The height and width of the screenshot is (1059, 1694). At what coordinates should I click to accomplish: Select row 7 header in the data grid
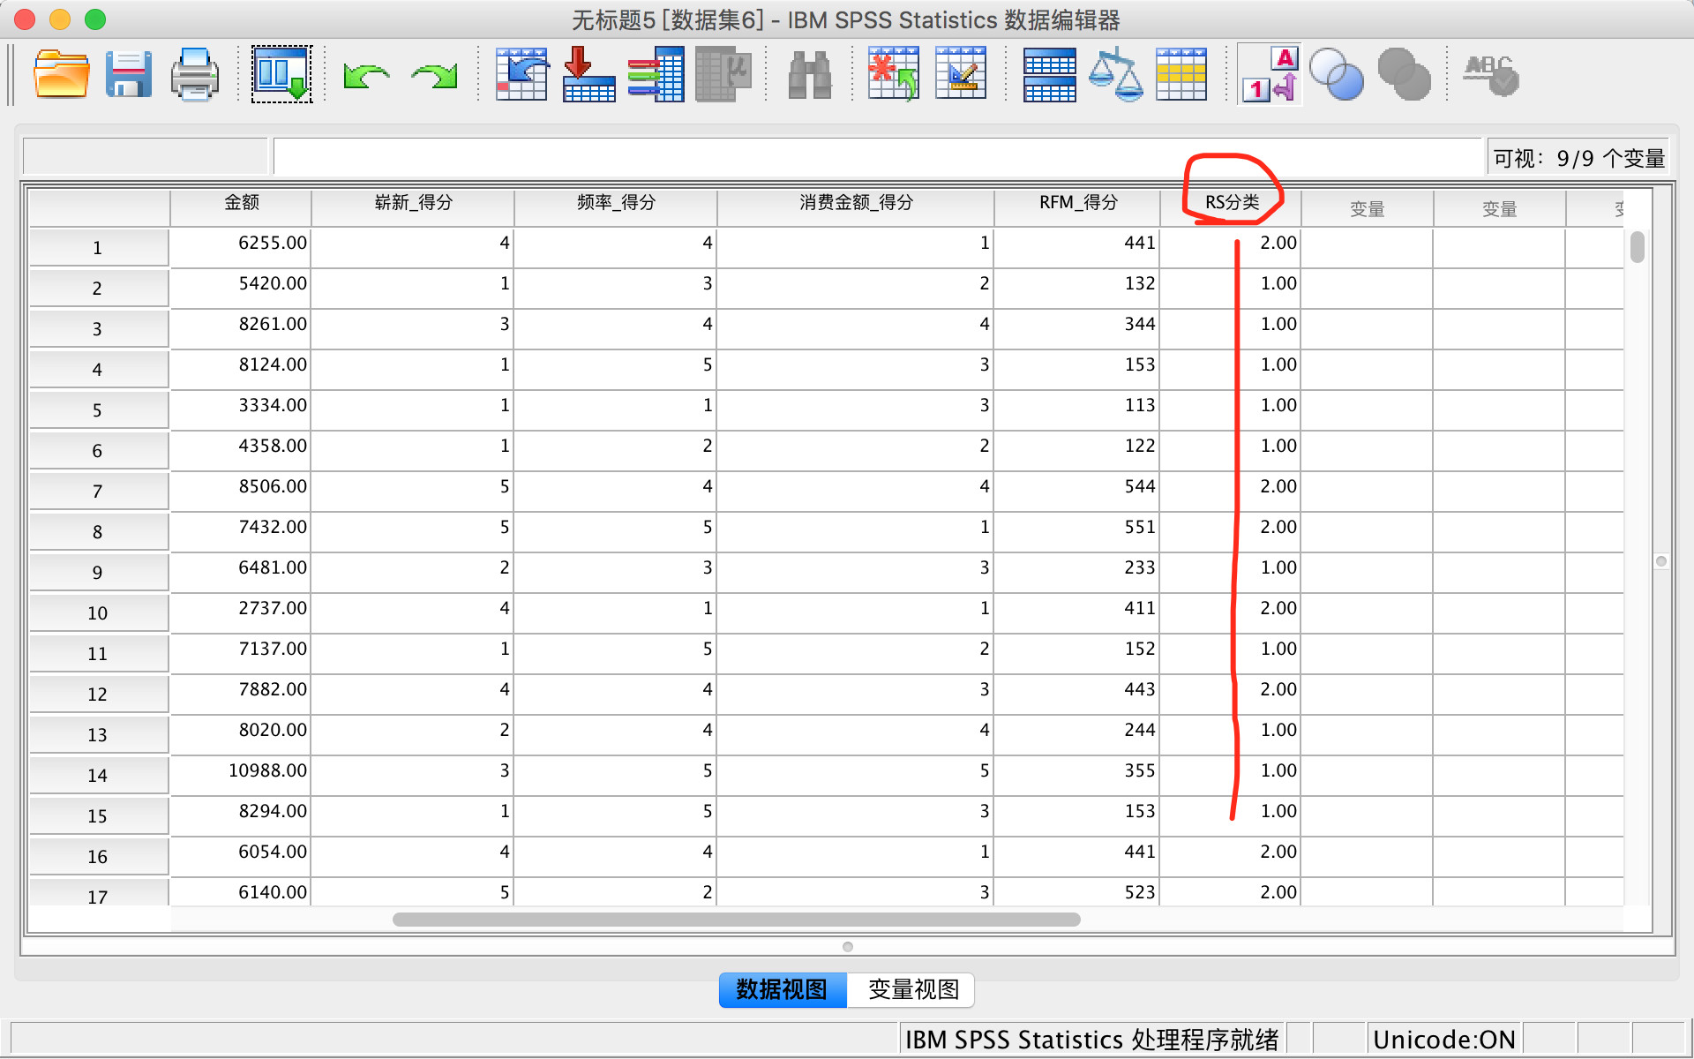(x=97, y=492)
